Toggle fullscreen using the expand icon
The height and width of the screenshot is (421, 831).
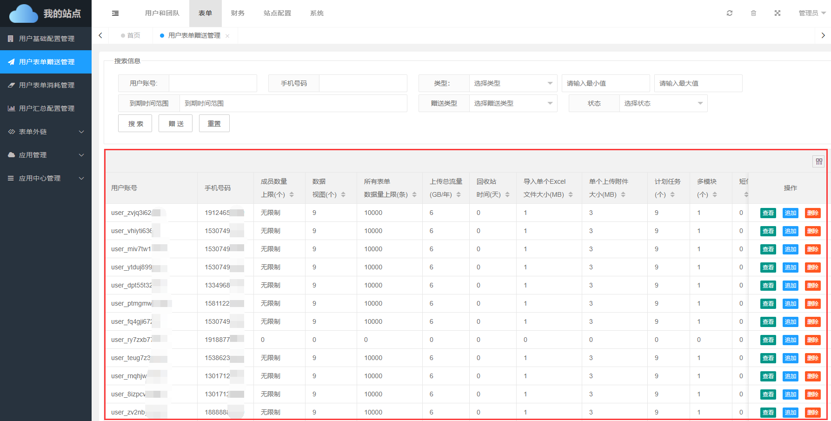pos(777,13)
